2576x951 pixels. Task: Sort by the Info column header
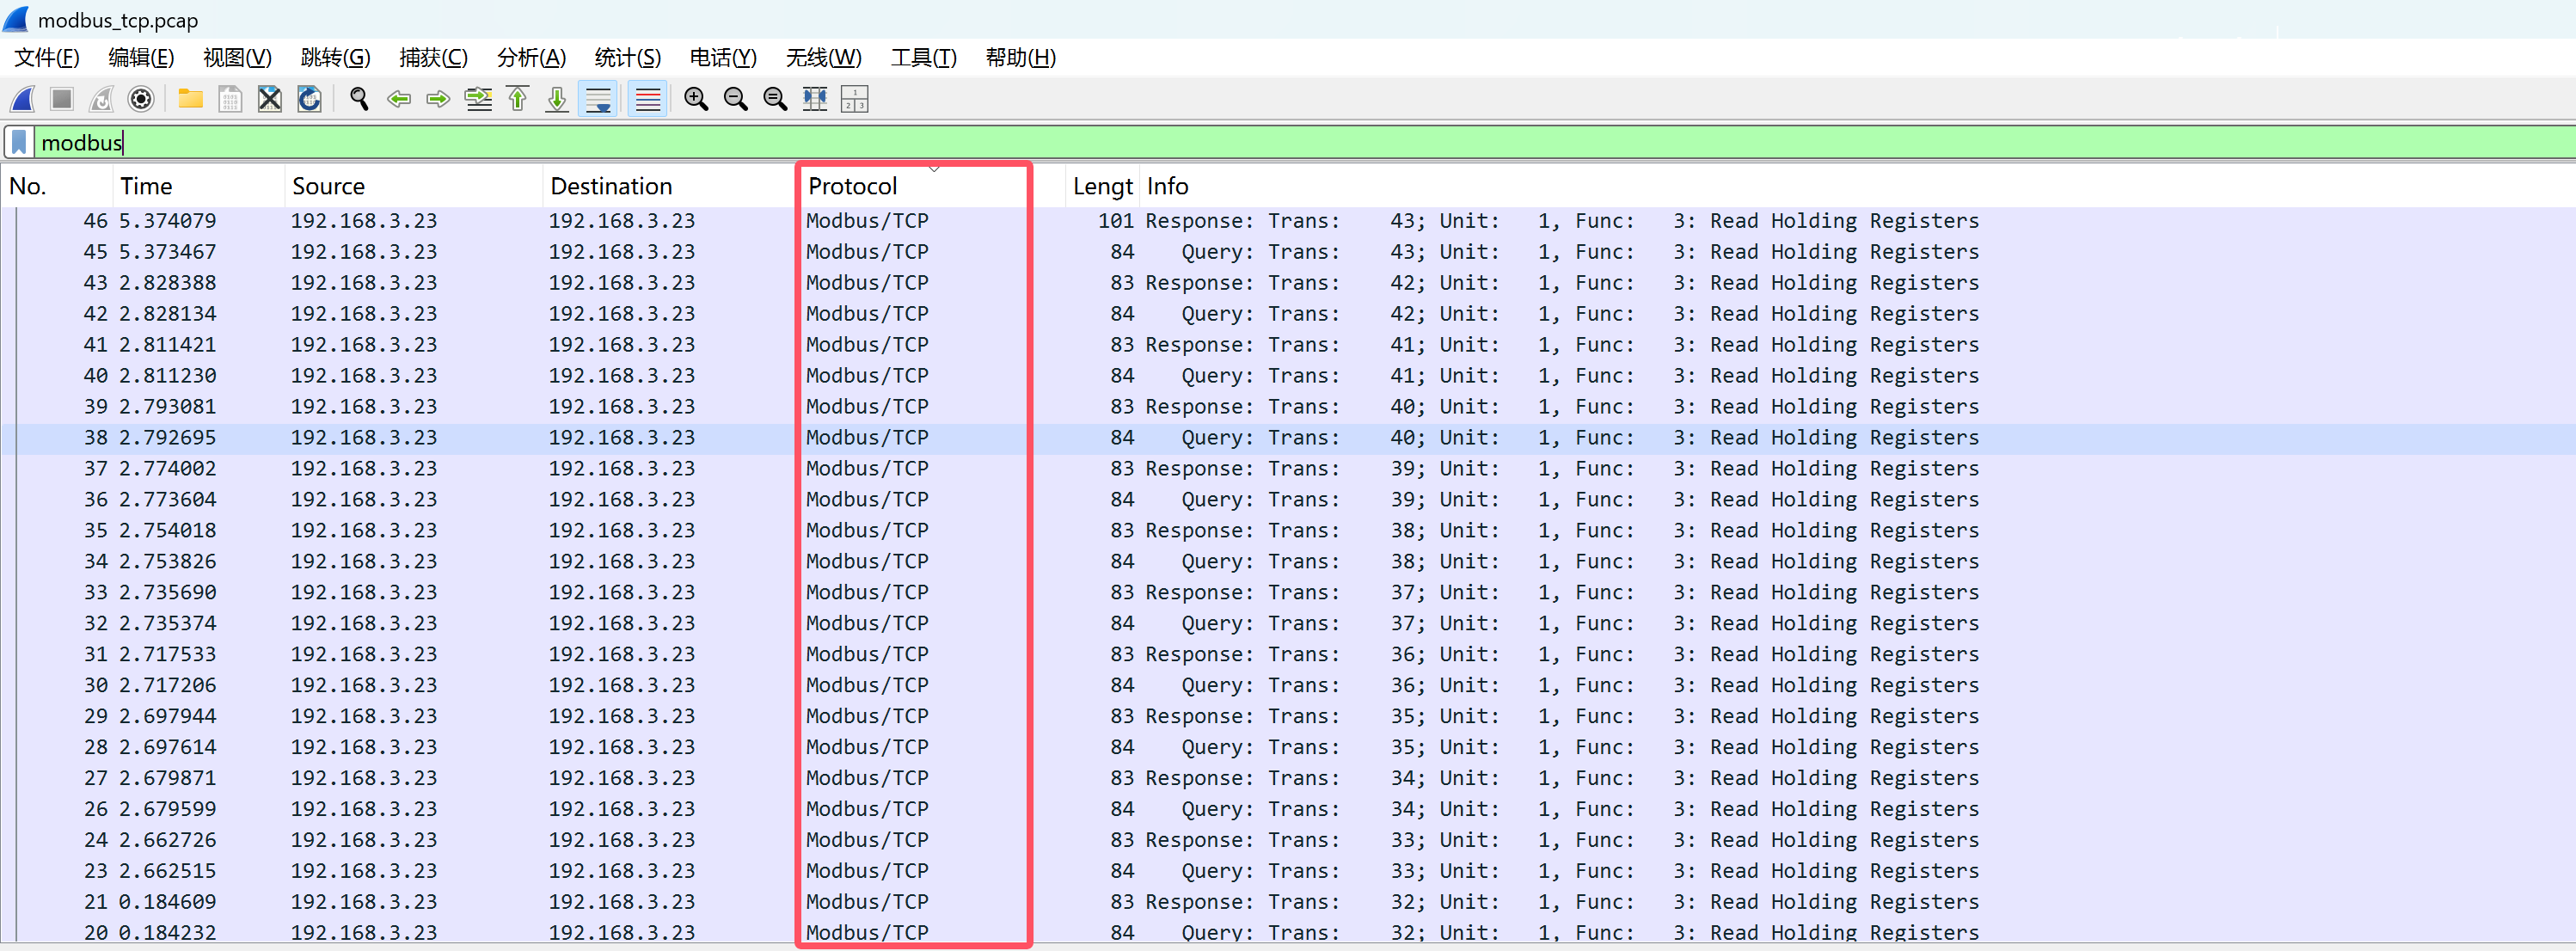(x=1858, y=186)
